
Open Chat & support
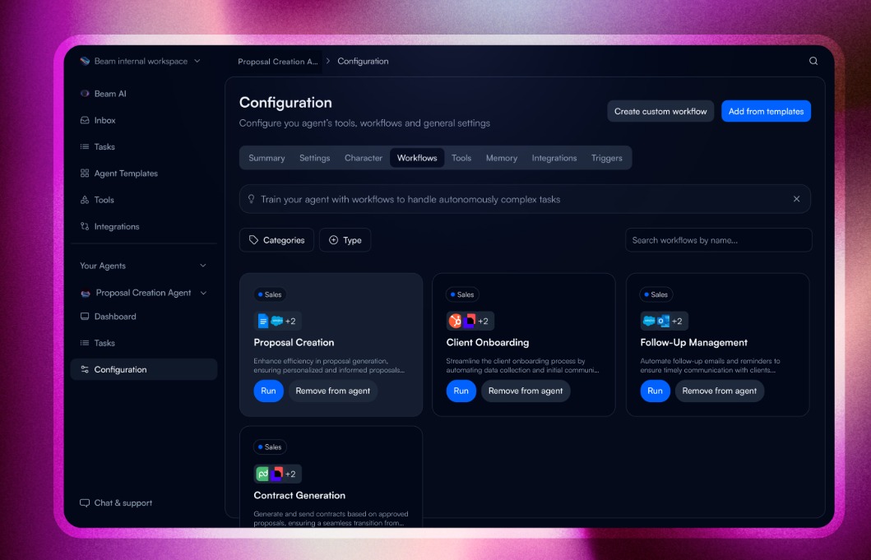point(123,502)
